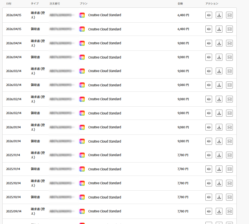Viewport: 249px width, 224px height.
Task: Download the 2026/03/14 領収書 receipt
Action: coord(219,85)
